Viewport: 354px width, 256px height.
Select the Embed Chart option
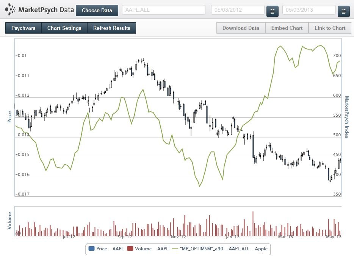point(287,28)
